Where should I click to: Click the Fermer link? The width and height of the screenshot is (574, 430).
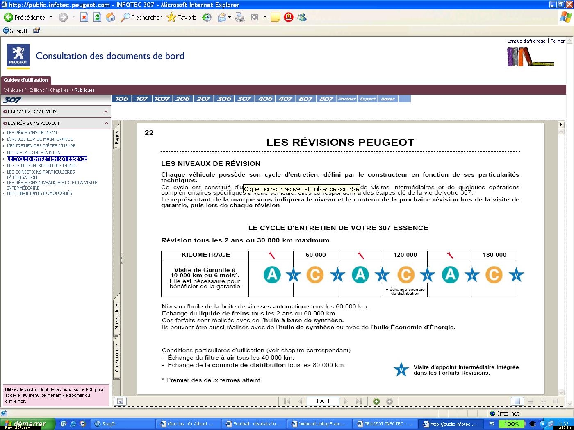tap(558, 41)
